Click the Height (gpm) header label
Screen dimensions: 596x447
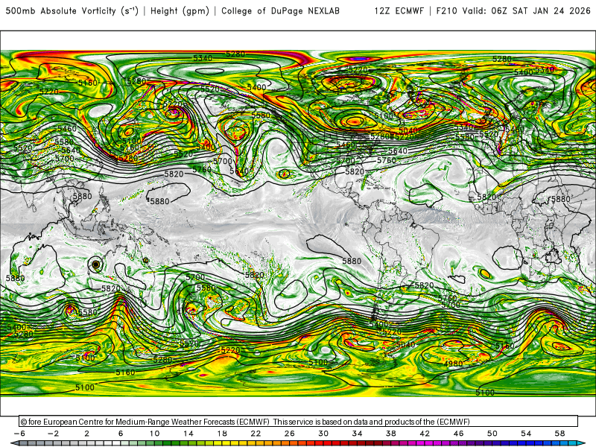coord(180,11)
